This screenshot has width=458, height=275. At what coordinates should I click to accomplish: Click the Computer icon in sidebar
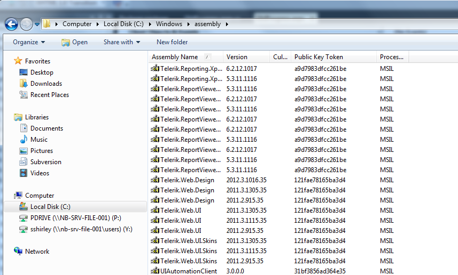(x=18, y=195)
